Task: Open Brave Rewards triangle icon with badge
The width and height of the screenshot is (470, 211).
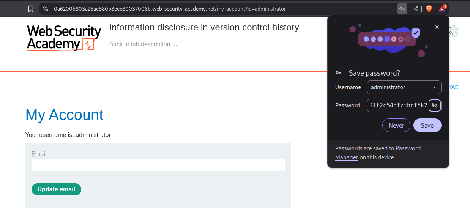Action: click(442, 9)
